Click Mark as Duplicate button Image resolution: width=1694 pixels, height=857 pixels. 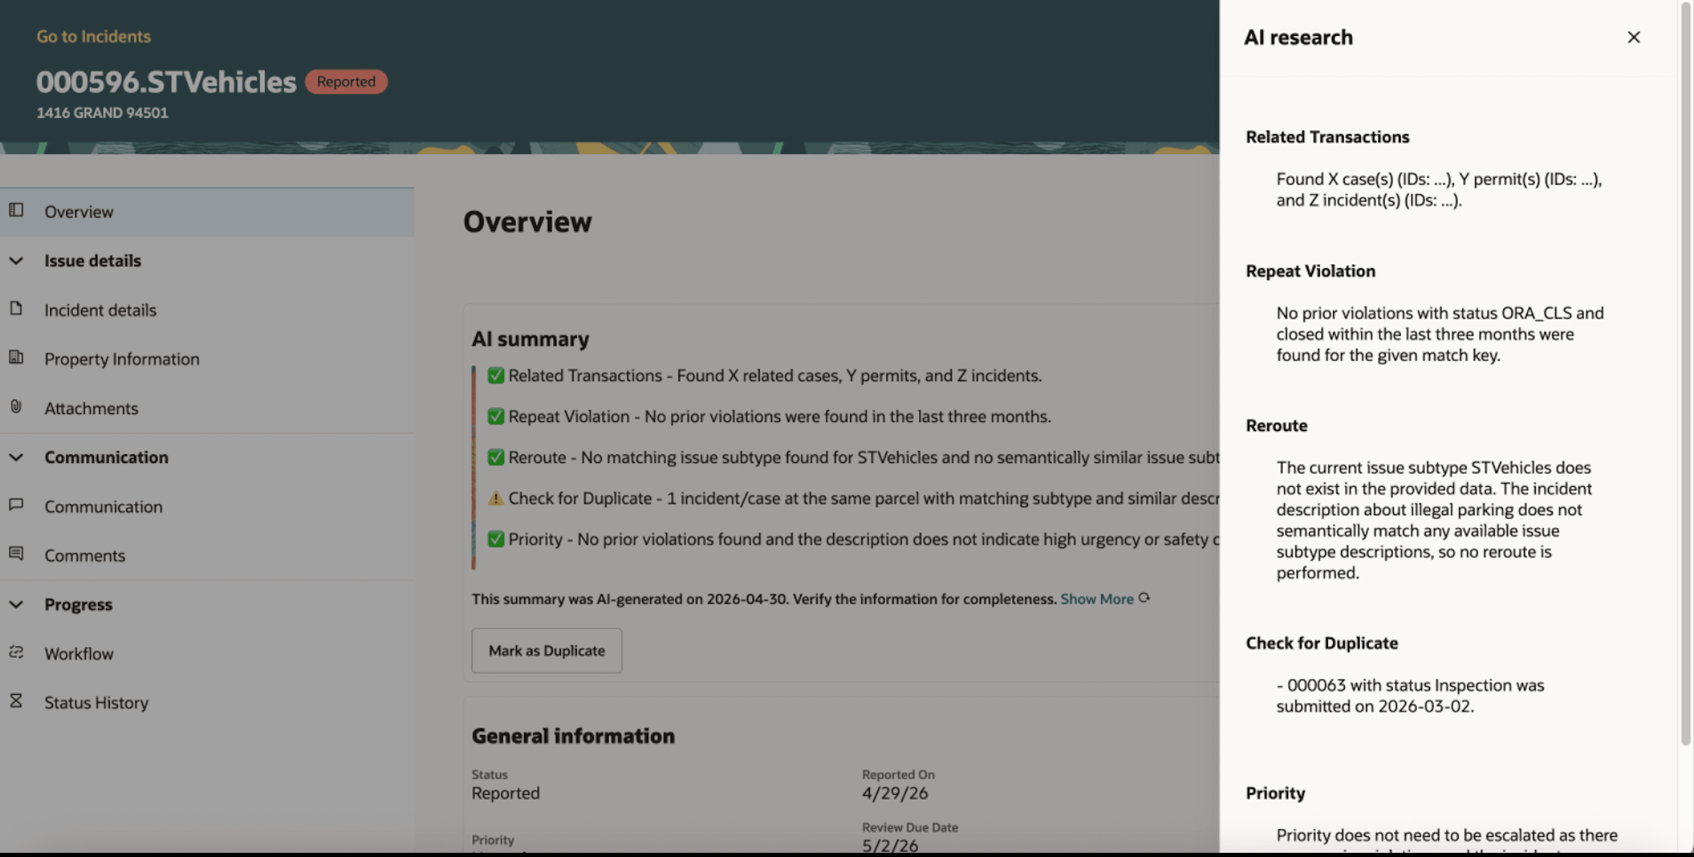[546, 650]
